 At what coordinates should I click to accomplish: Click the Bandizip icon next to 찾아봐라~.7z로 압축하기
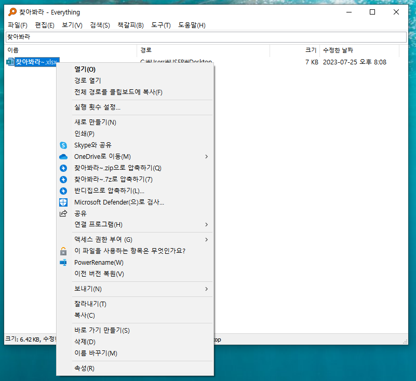point(63,180)
